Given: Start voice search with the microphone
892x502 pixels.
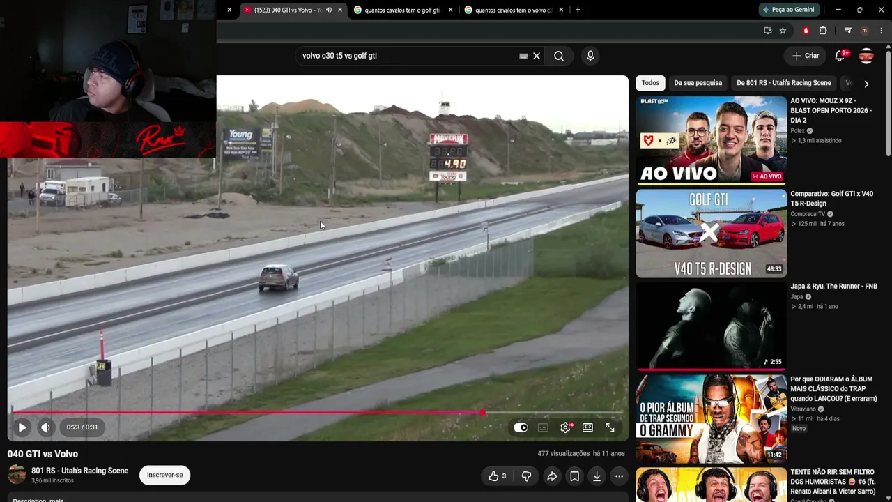Looking at the screenshot, I should [590, 56].
